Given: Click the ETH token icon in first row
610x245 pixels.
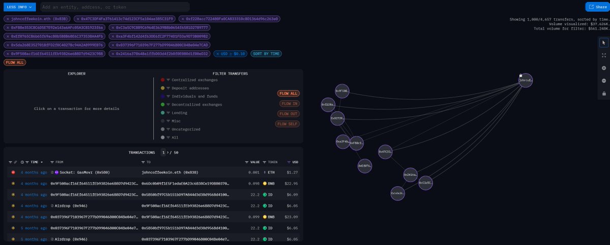Looking at the screenshot, I should click(x=264, y=172).
